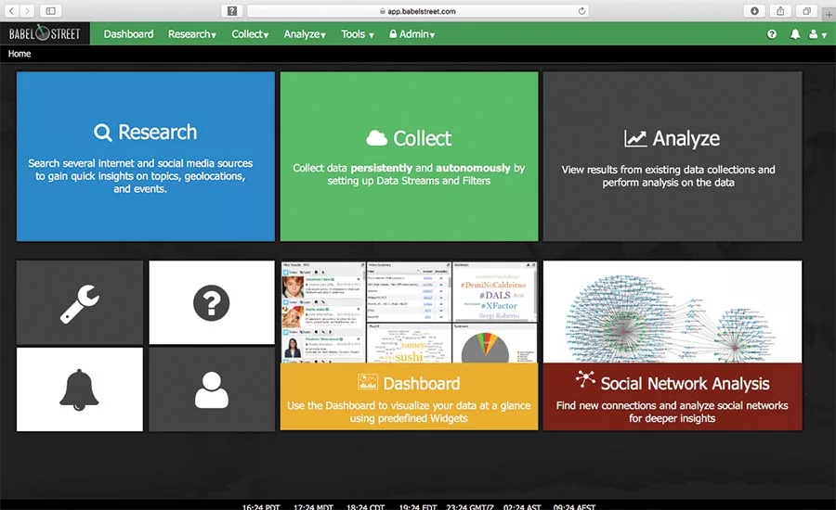This screenshot has width=836, height=510.
Task: Reload the page via address bar
Action: coord(581,10)
